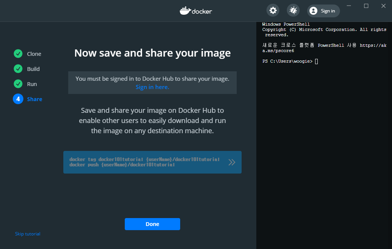Follow the 'Sign in here.' link
The width and height of the screenshot is (392, 249).
pyautogui.click(x=152, y=87)
